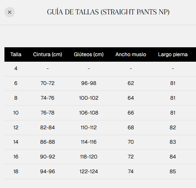Viewport: 196px width, 188px height.
Task: Select the 106-108 glúteos cell
Action: [89, 113]
